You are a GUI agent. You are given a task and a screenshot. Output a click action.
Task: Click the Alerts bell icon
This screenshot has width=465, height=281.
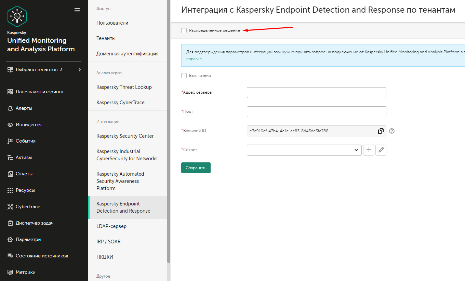(10, 108)
